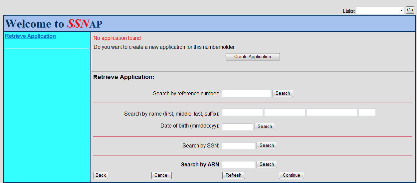Focus the first name search field

click(242, 112)
